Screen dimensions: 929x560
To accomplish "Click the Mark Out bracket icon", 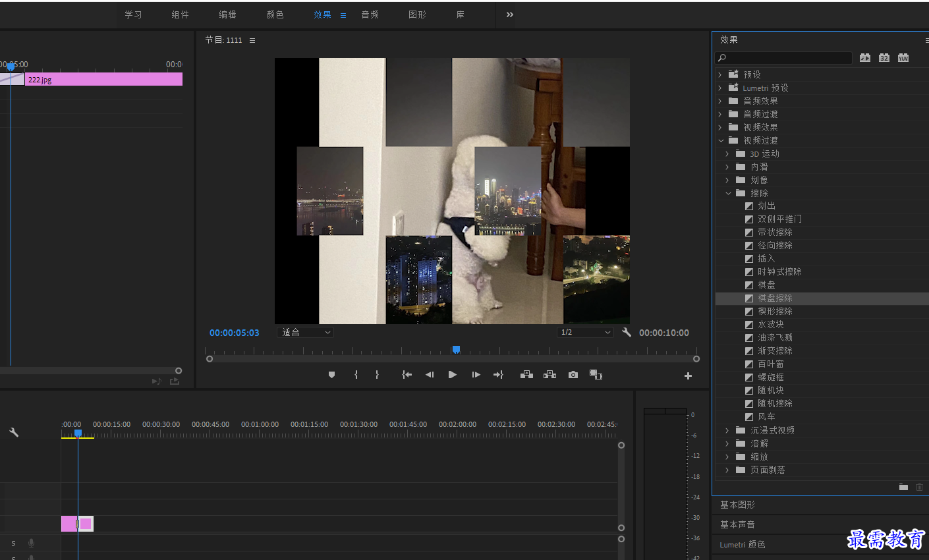I will 377,375.
